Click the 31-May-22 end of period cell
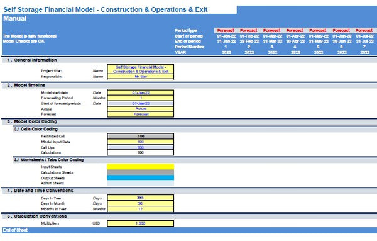This screenshot has width=377, height=241. 319,42
